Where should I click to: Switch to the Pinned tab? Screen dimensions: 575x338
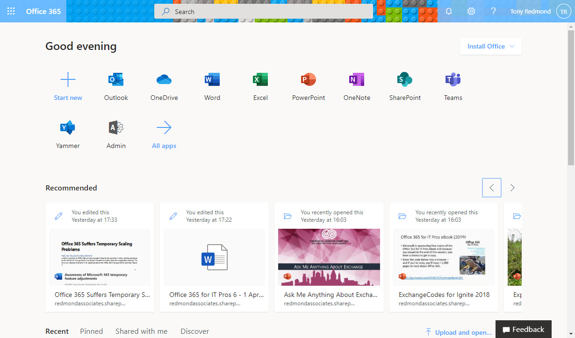pyautogui.click(x=91, y=331)
